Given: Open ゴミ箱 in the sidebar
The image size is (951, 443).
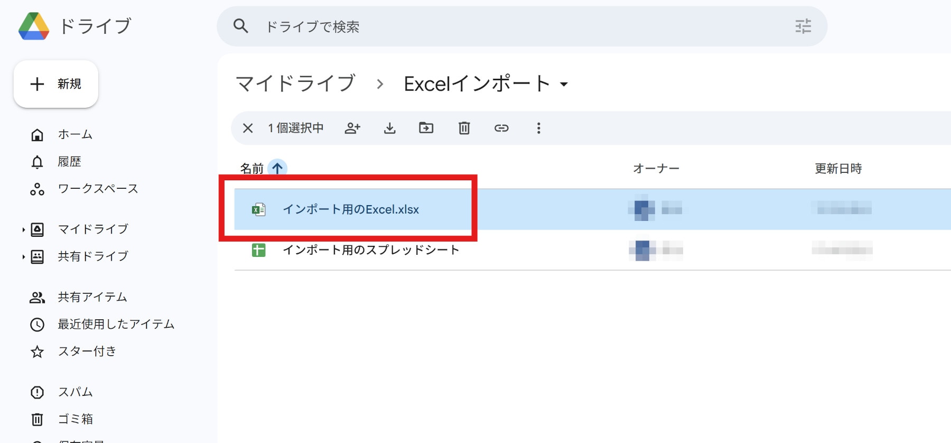Looking at the screenshot, I should click(x=75, y=419).
